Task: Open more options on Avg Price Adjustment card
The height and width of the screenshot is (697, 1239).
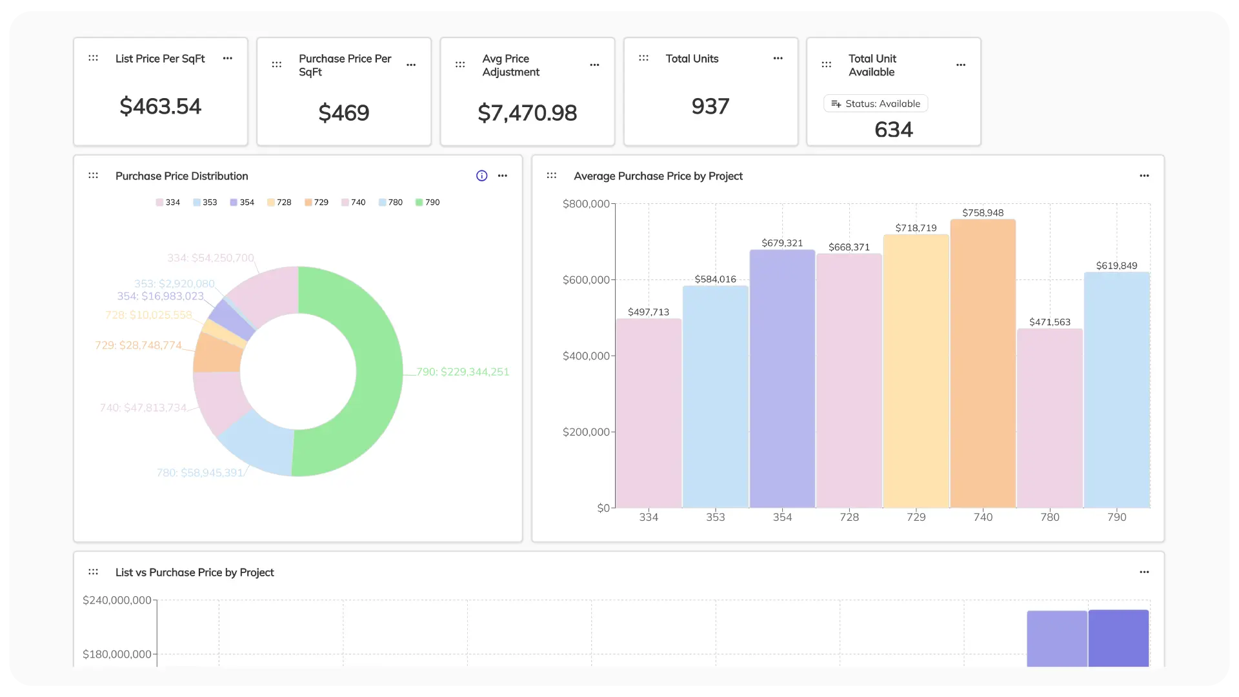Action: (x=594, y=65)
